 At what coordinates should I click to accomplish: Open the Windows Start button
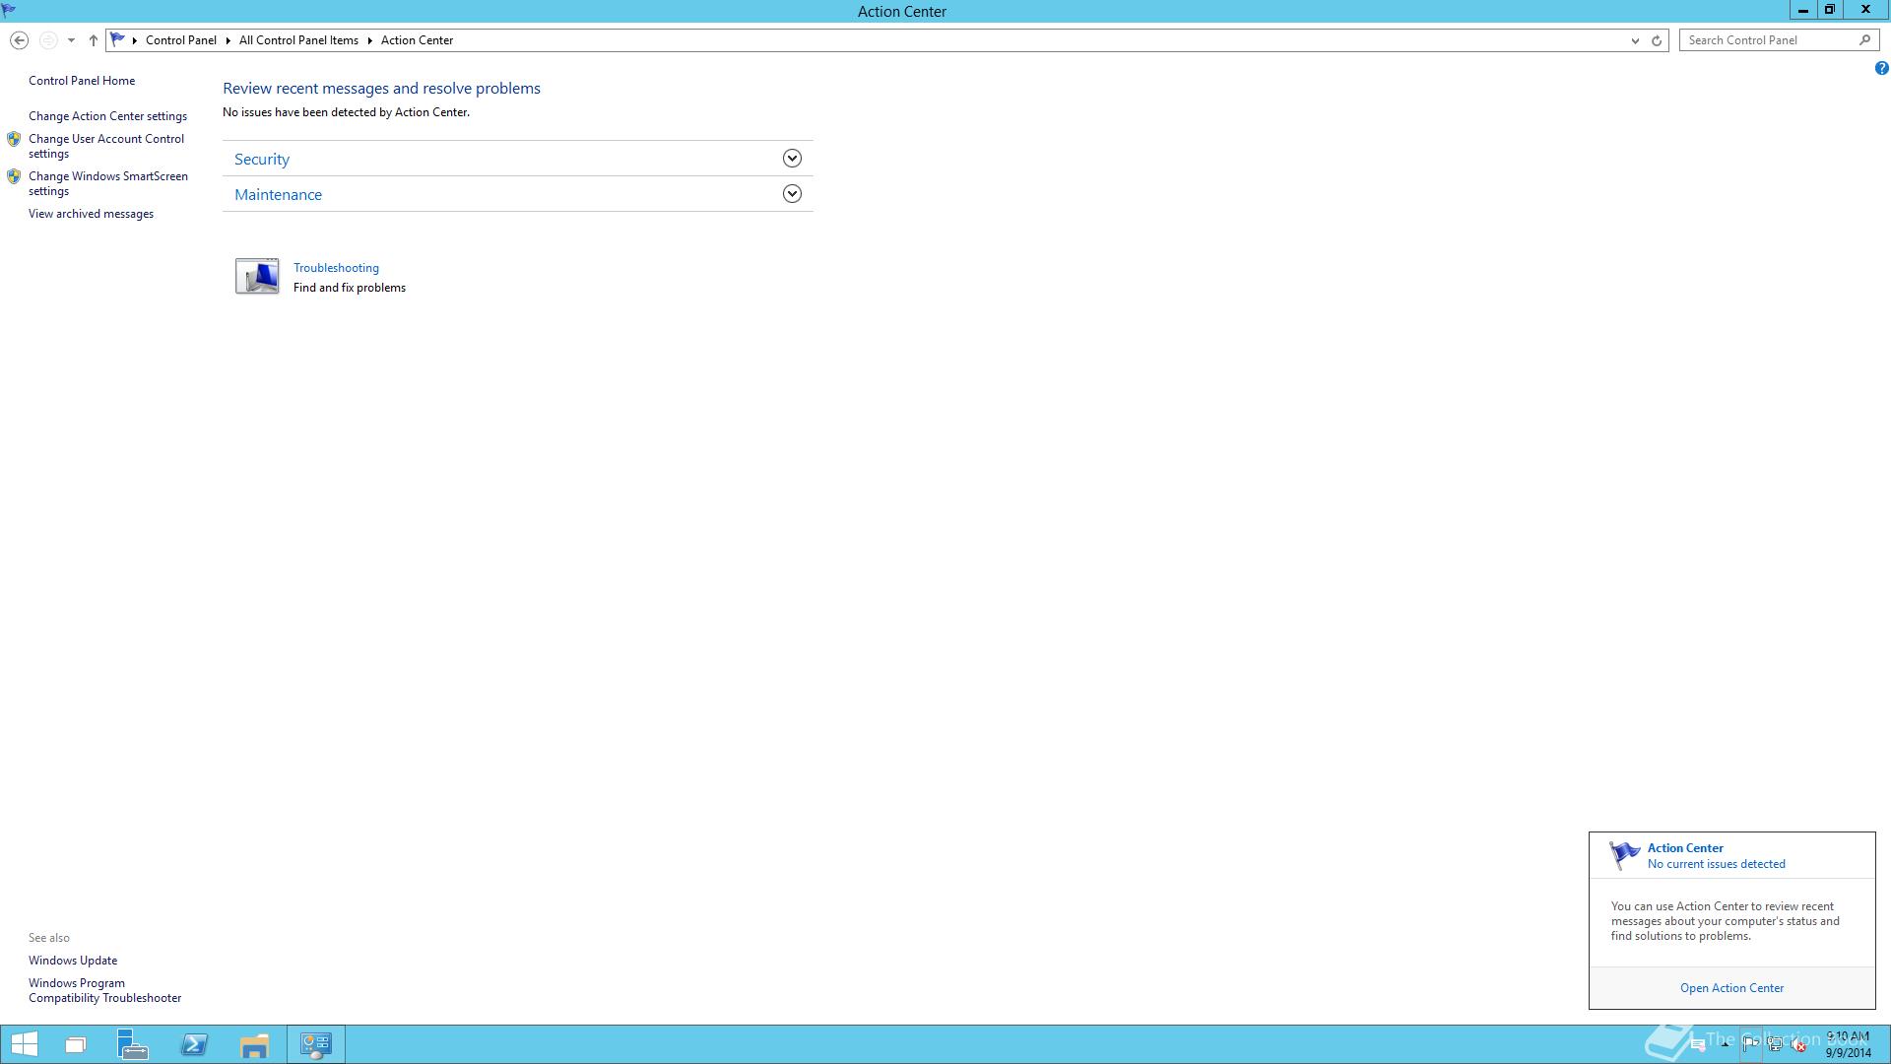[x=24, y=1044]
